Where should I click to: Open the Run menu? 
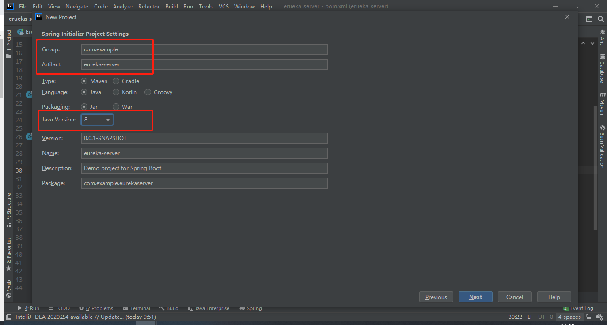pyautogui.click(x=188, y=7)
